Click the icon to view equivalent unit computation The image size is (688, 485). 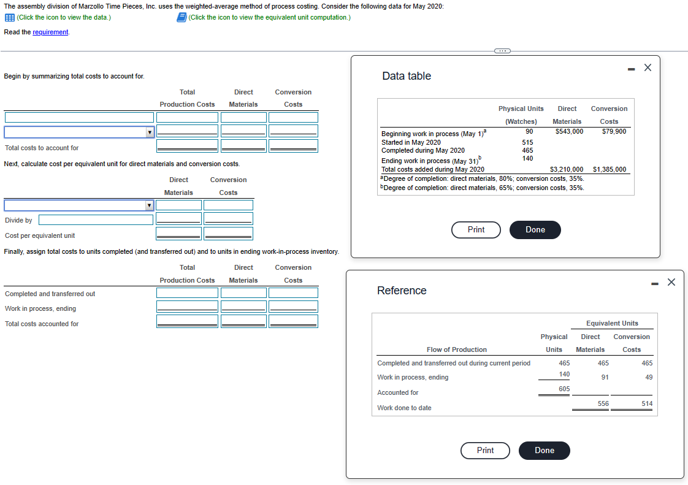point(180,18)
